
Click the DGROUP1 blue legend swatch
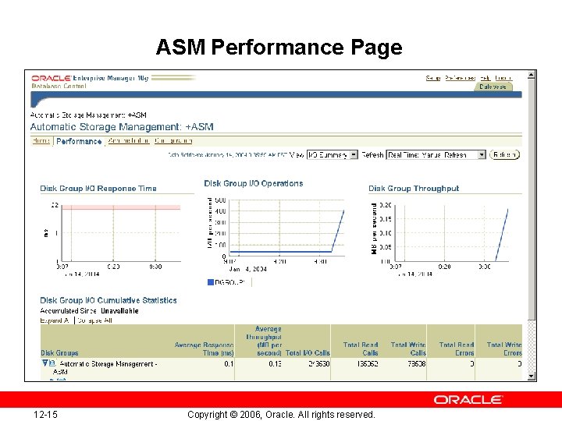click(211, 282)
